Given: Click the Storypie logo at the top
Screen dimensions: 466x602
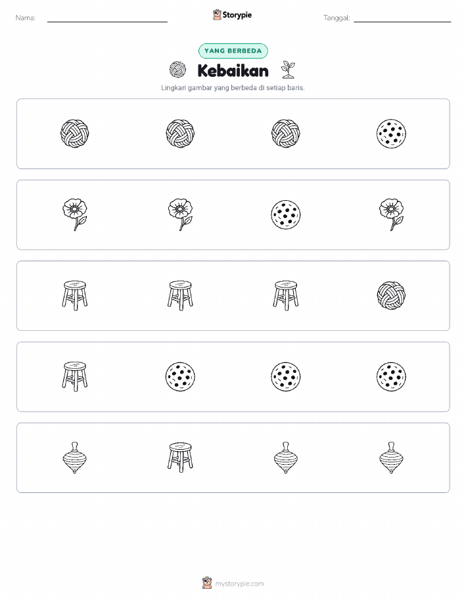Looking at the screenshot, I should (x=232, y=15).
